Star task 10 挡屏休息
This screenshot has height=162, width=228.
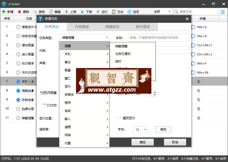tap(18, 109)
